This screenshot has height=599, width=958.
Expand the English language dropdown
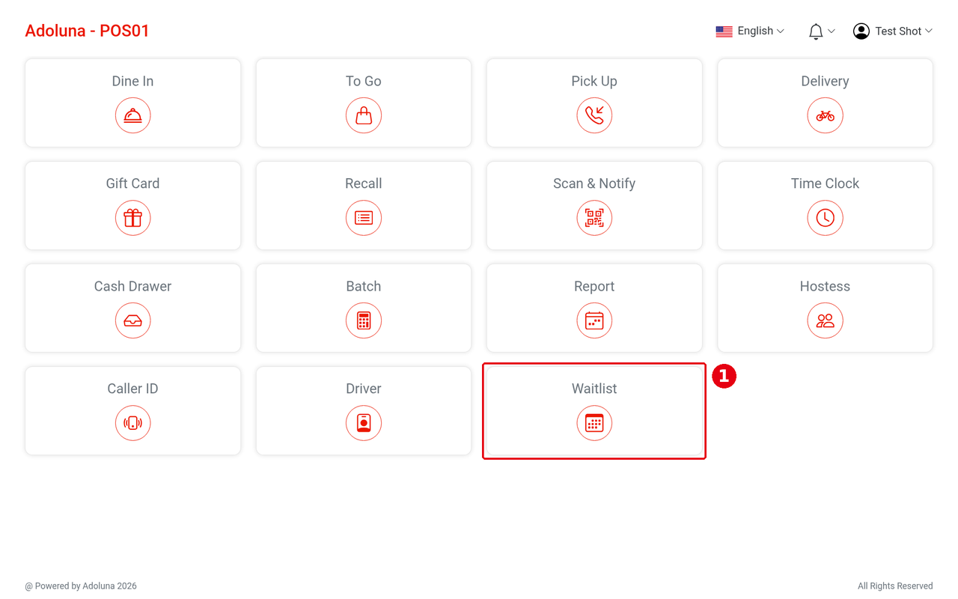[750, 31]
